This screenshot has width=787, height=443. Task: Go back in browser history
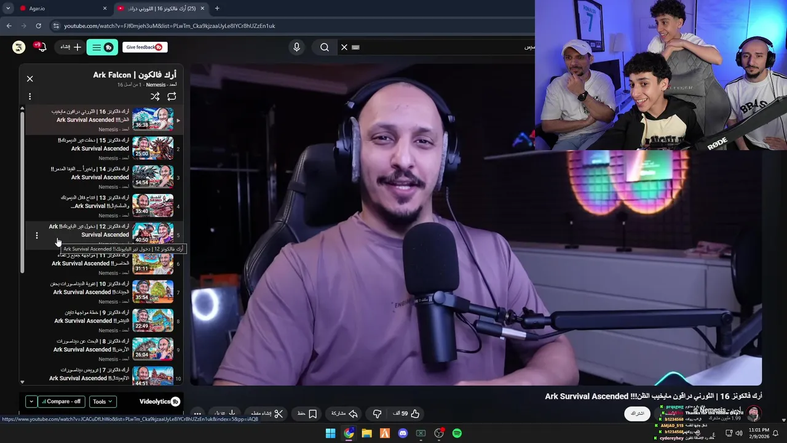tap(9, 26)
